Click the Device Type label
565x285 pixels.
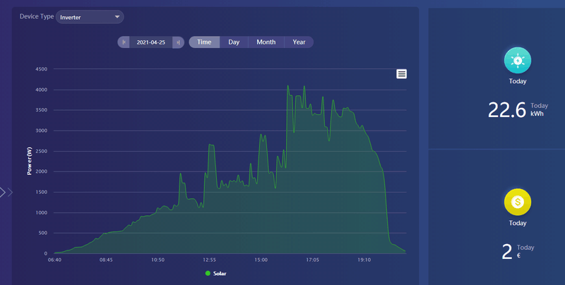click(37, 16)
